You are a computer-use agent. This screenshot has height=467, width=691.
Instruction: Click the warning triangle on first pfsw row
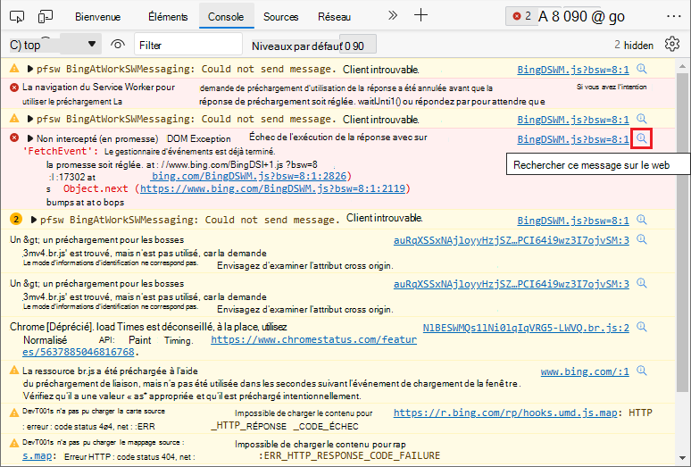[x=14, y=69]
